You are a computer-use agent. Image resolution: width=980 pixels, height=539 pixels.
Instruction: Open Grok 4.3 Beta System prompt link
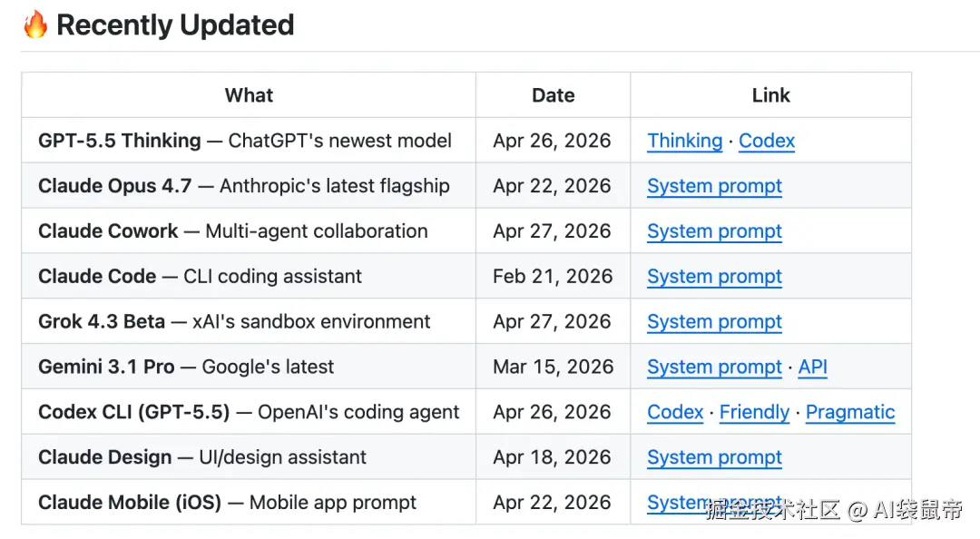coord(714,321)
